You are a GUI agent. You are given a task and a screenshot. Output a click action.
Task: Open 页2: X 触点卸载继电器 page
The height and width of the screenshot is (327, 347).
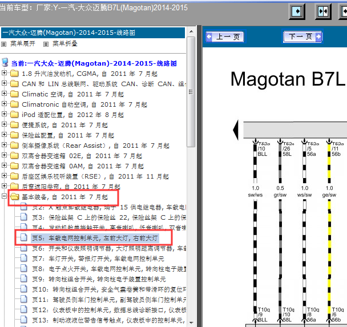coord(109,207)
